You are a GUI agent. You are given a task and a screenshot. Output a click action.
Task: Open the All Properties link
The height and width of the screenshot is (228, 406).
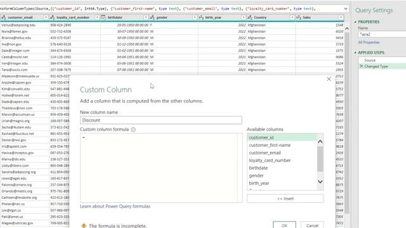coord(369,42)
